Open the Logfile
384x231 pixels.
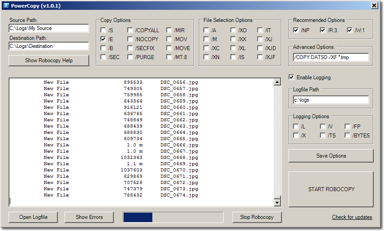pos(33,217)
